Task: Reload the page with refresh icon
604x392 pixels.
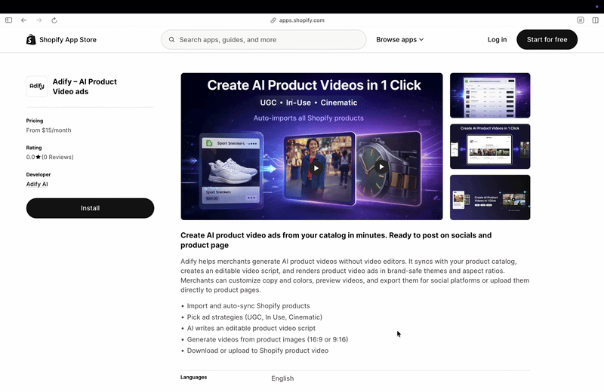Action: click(x=54, y=20)
